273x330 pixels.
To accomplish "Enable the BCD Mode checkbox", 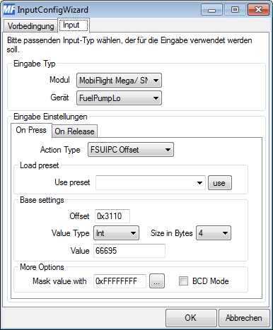I will [183, 281].
